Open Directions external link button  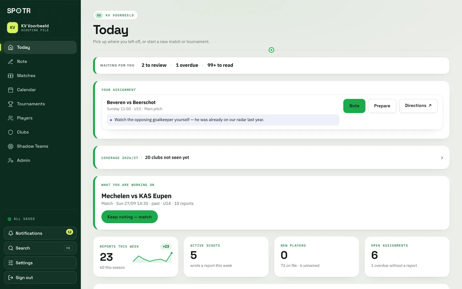[x=418, y=106]
